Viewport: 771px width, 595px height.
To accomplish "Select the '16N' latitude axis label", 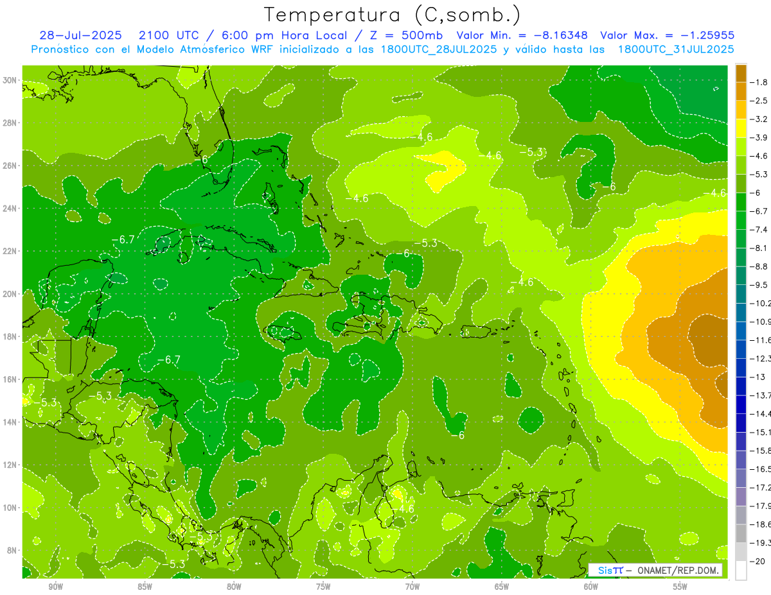I will pyautogui.click(x=10, y=379).
